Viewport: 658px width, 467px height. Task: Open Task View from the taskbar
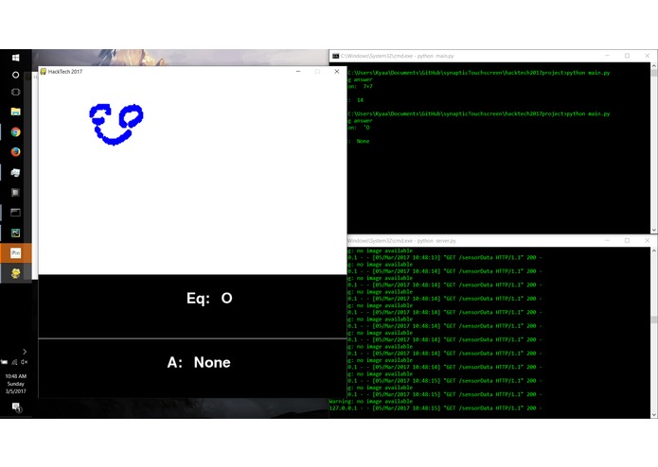click(15, 92)
